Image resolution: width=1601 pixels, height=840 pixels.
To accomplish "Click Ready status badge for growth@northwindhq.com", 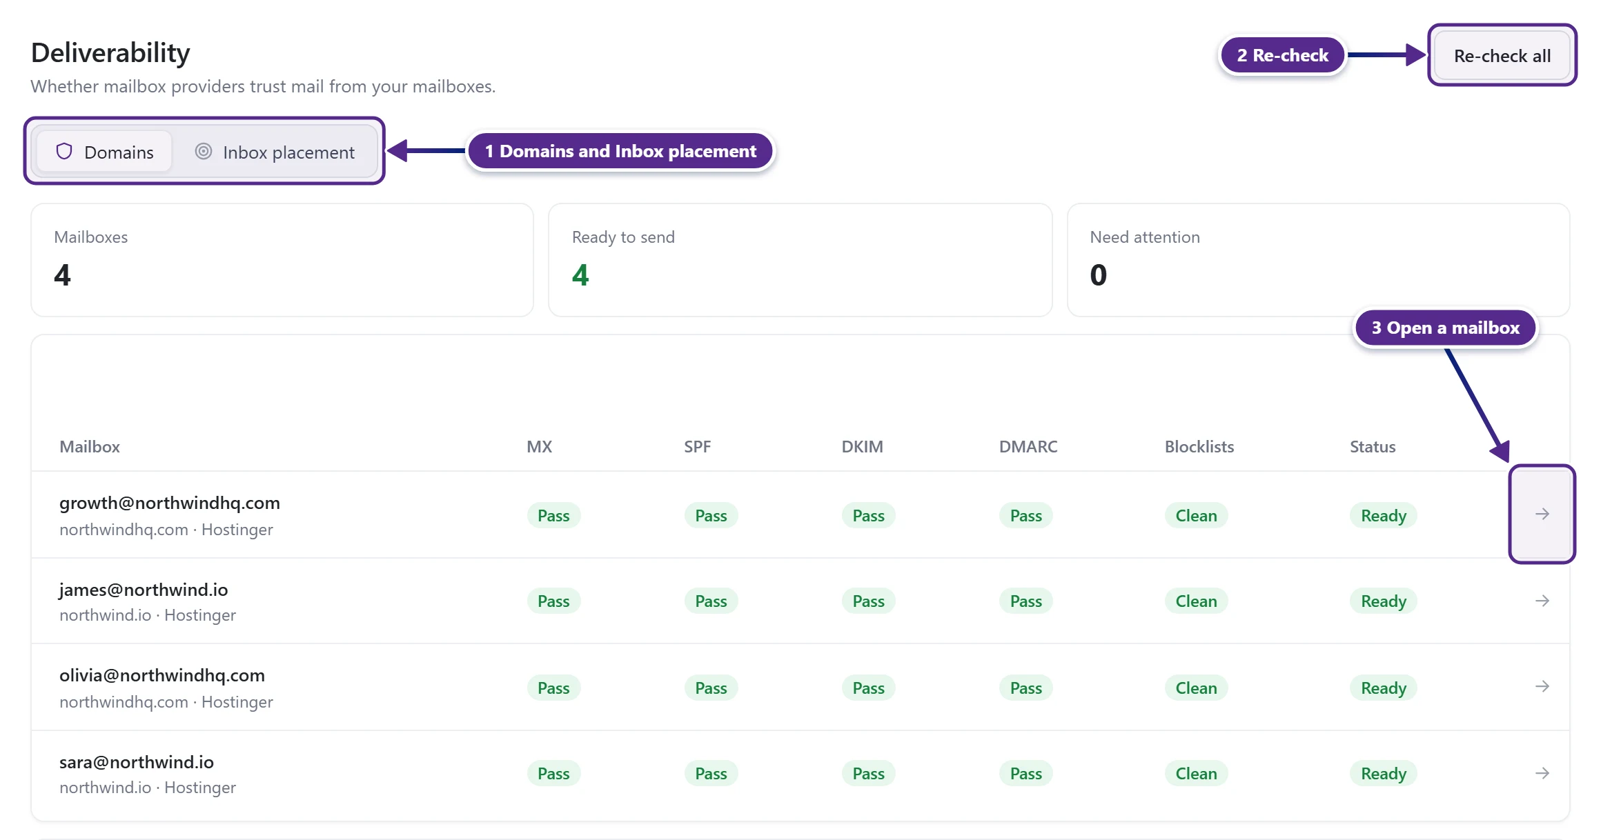I will (x=1383, y=516).
